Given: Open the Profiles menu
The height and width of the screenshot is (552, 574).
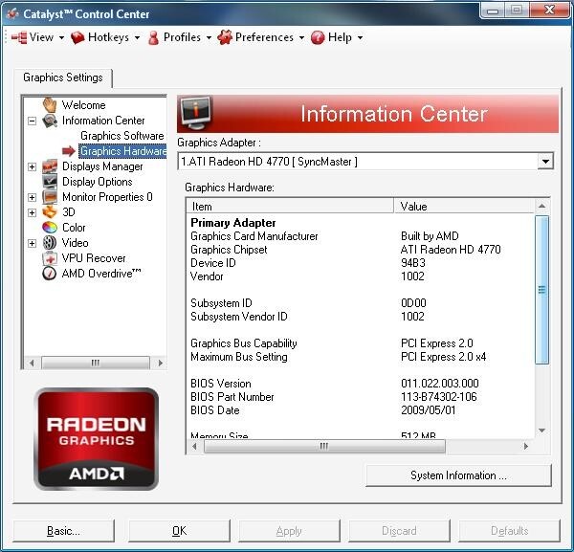Looking at the screenshot, I should [x=180, y=37].
